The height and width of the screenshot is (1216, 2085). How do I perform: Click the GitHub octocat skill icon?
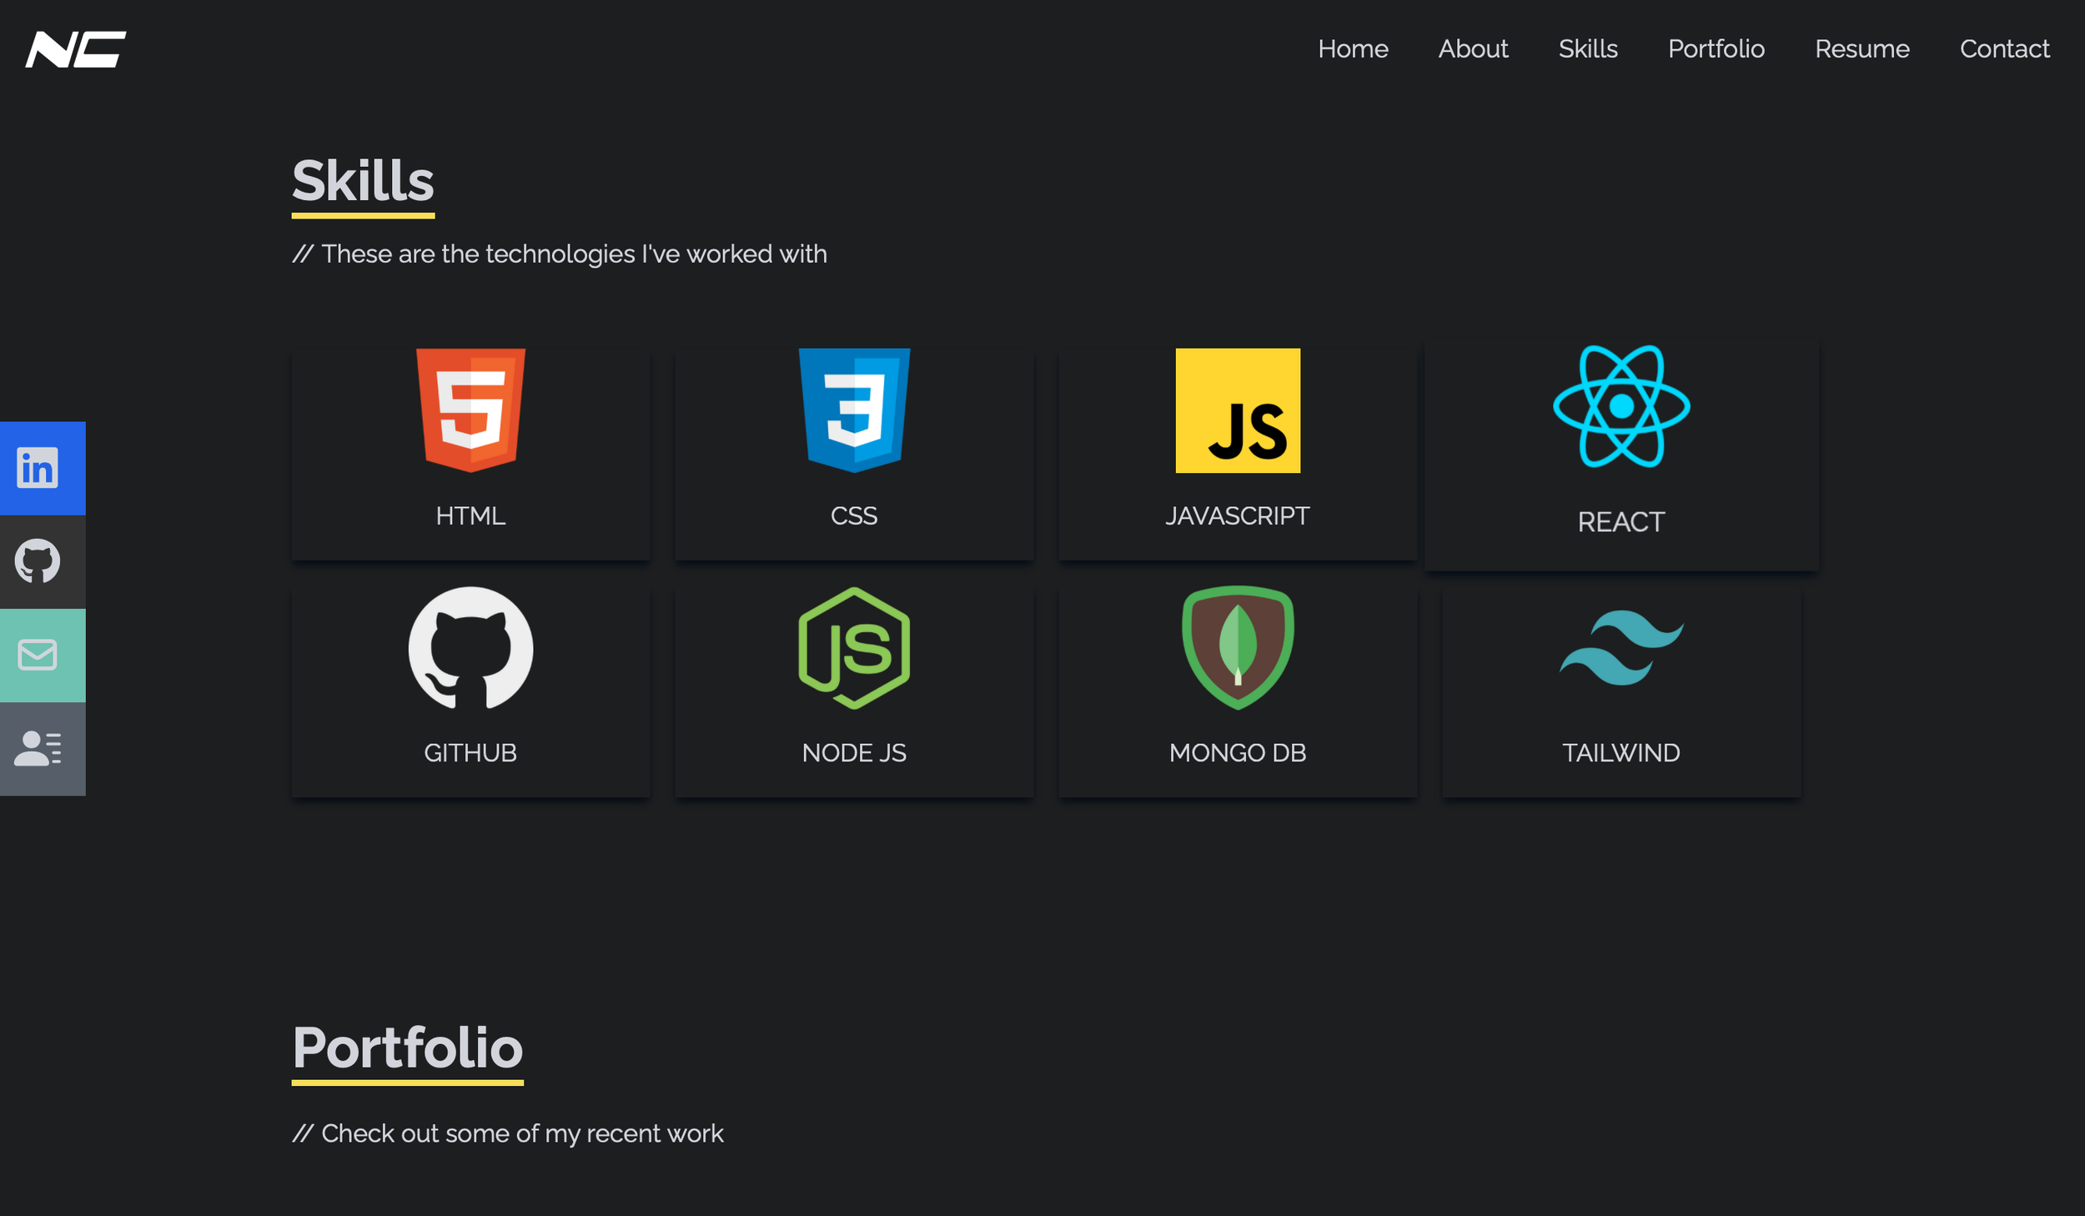(470, 648)
